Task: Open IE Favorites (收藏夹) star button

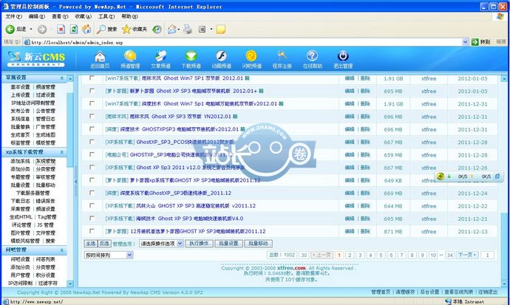Action: (x=135, y=30)
